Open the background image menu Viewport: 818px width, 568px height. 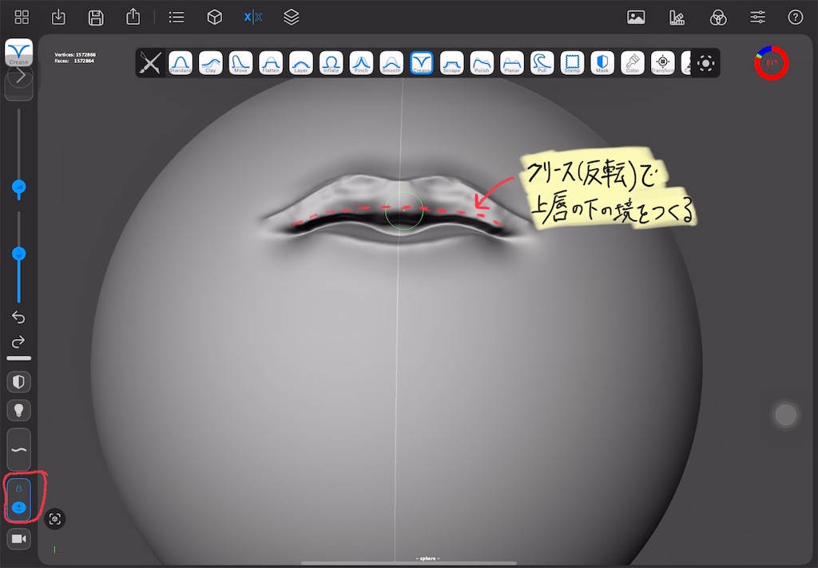[636, 18]
